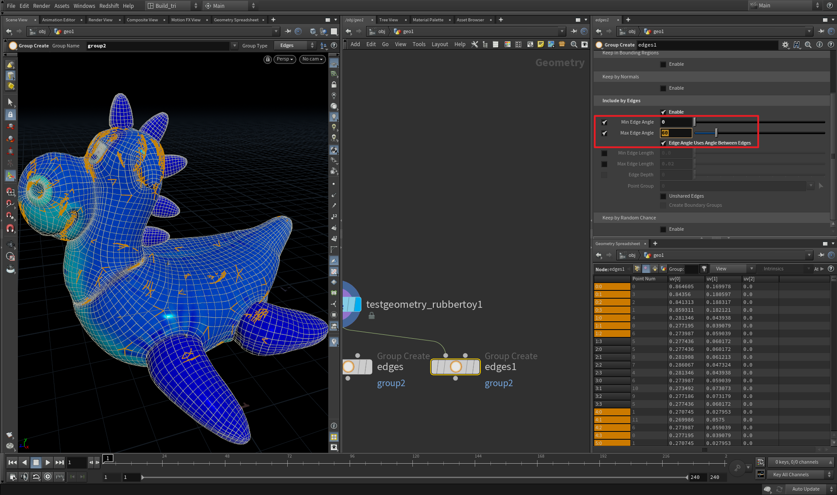Click the No cam button in viewport
837x495 pixels.
pos(312,59)
